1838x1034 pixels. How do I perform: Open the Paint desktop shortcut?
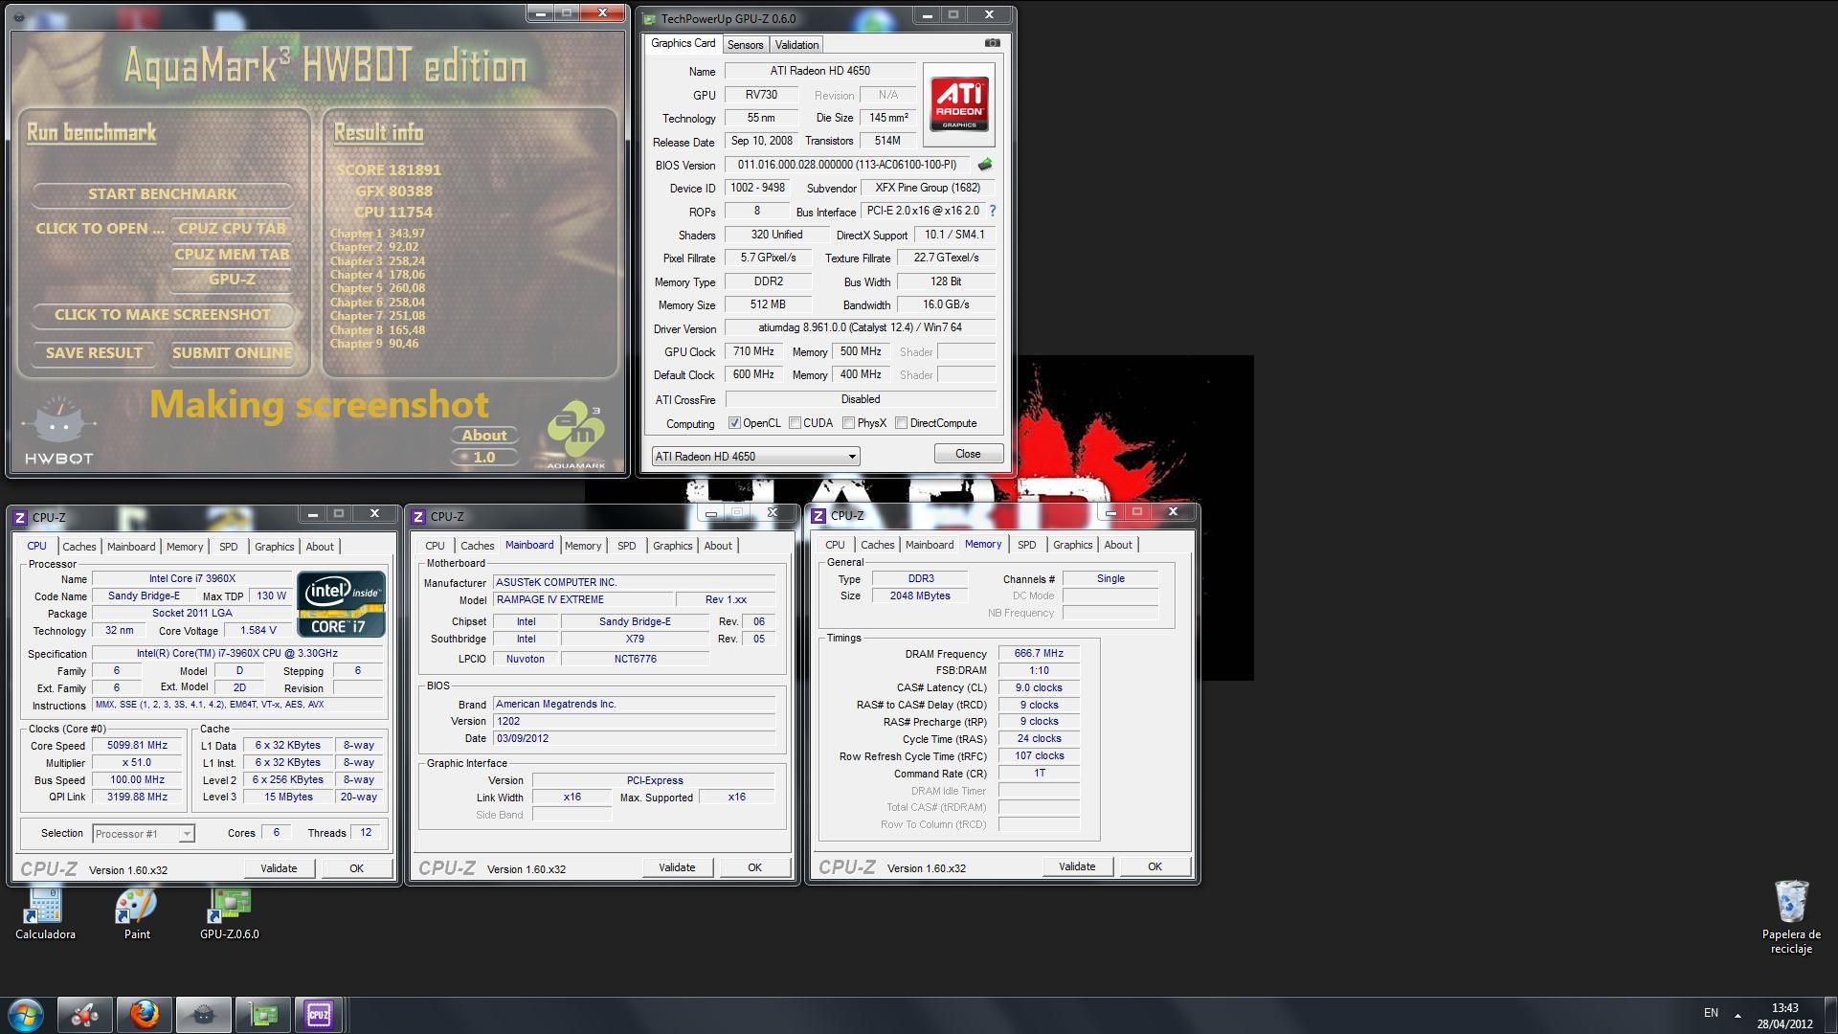pyautogui.click(x=137, y=914)
